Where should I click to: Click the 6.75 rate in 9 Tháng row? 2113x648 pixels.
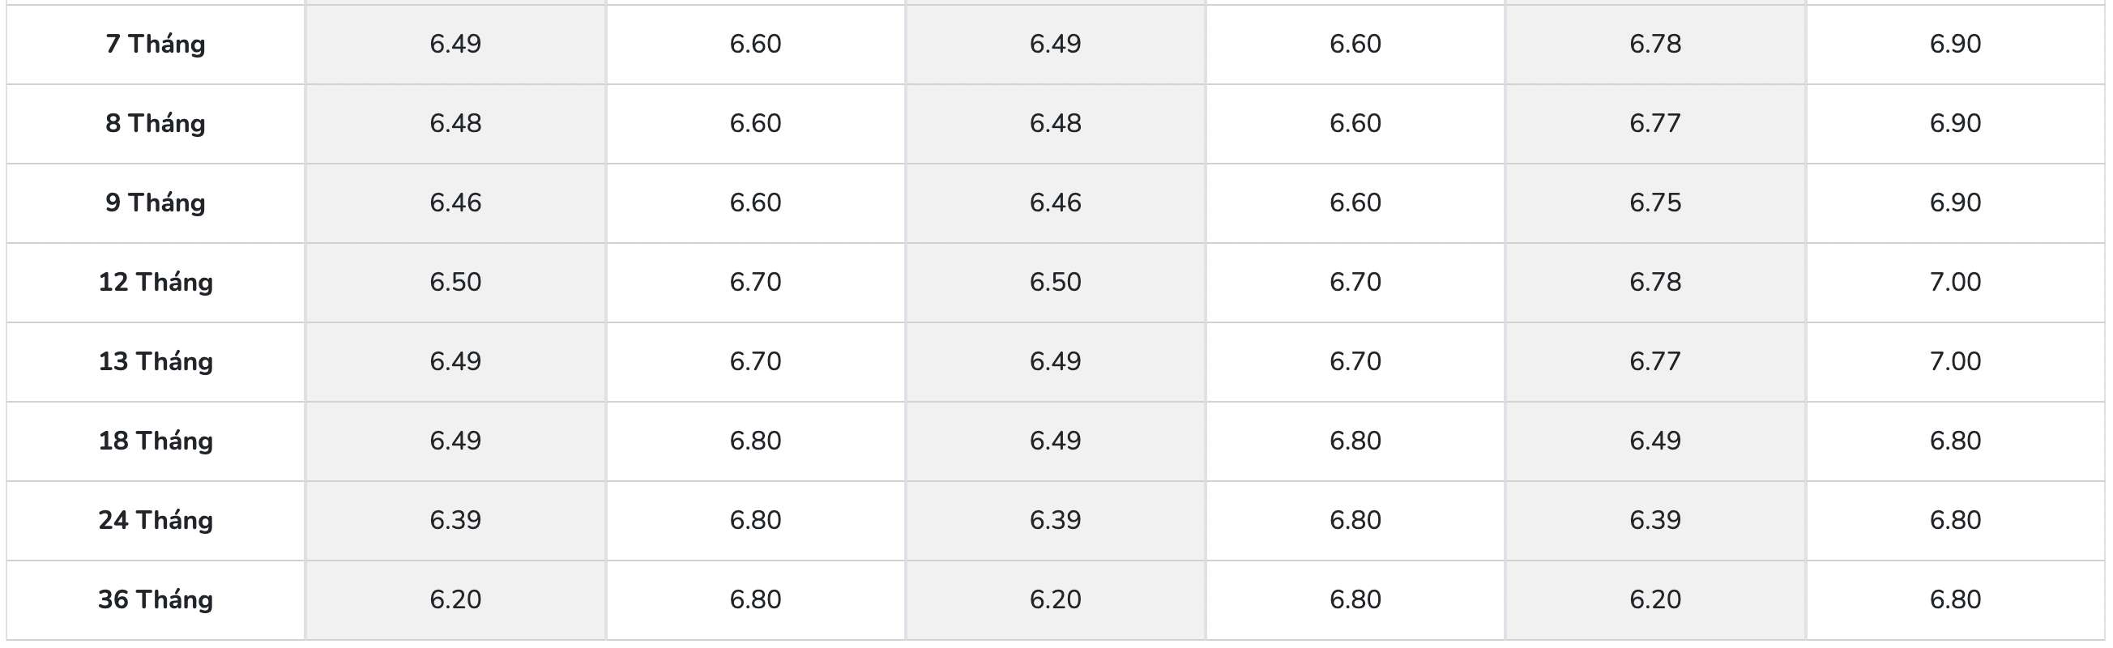[x=1655, y=202]
